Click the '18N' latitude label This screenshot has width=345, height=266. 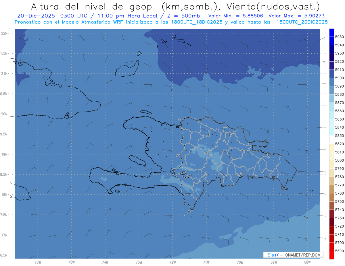point(4,195)
